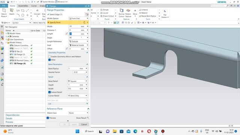Image resolution: width=240 pixels, height=135 pixels.
Task: Collapse the Relief section
Action: coord(87,77)
